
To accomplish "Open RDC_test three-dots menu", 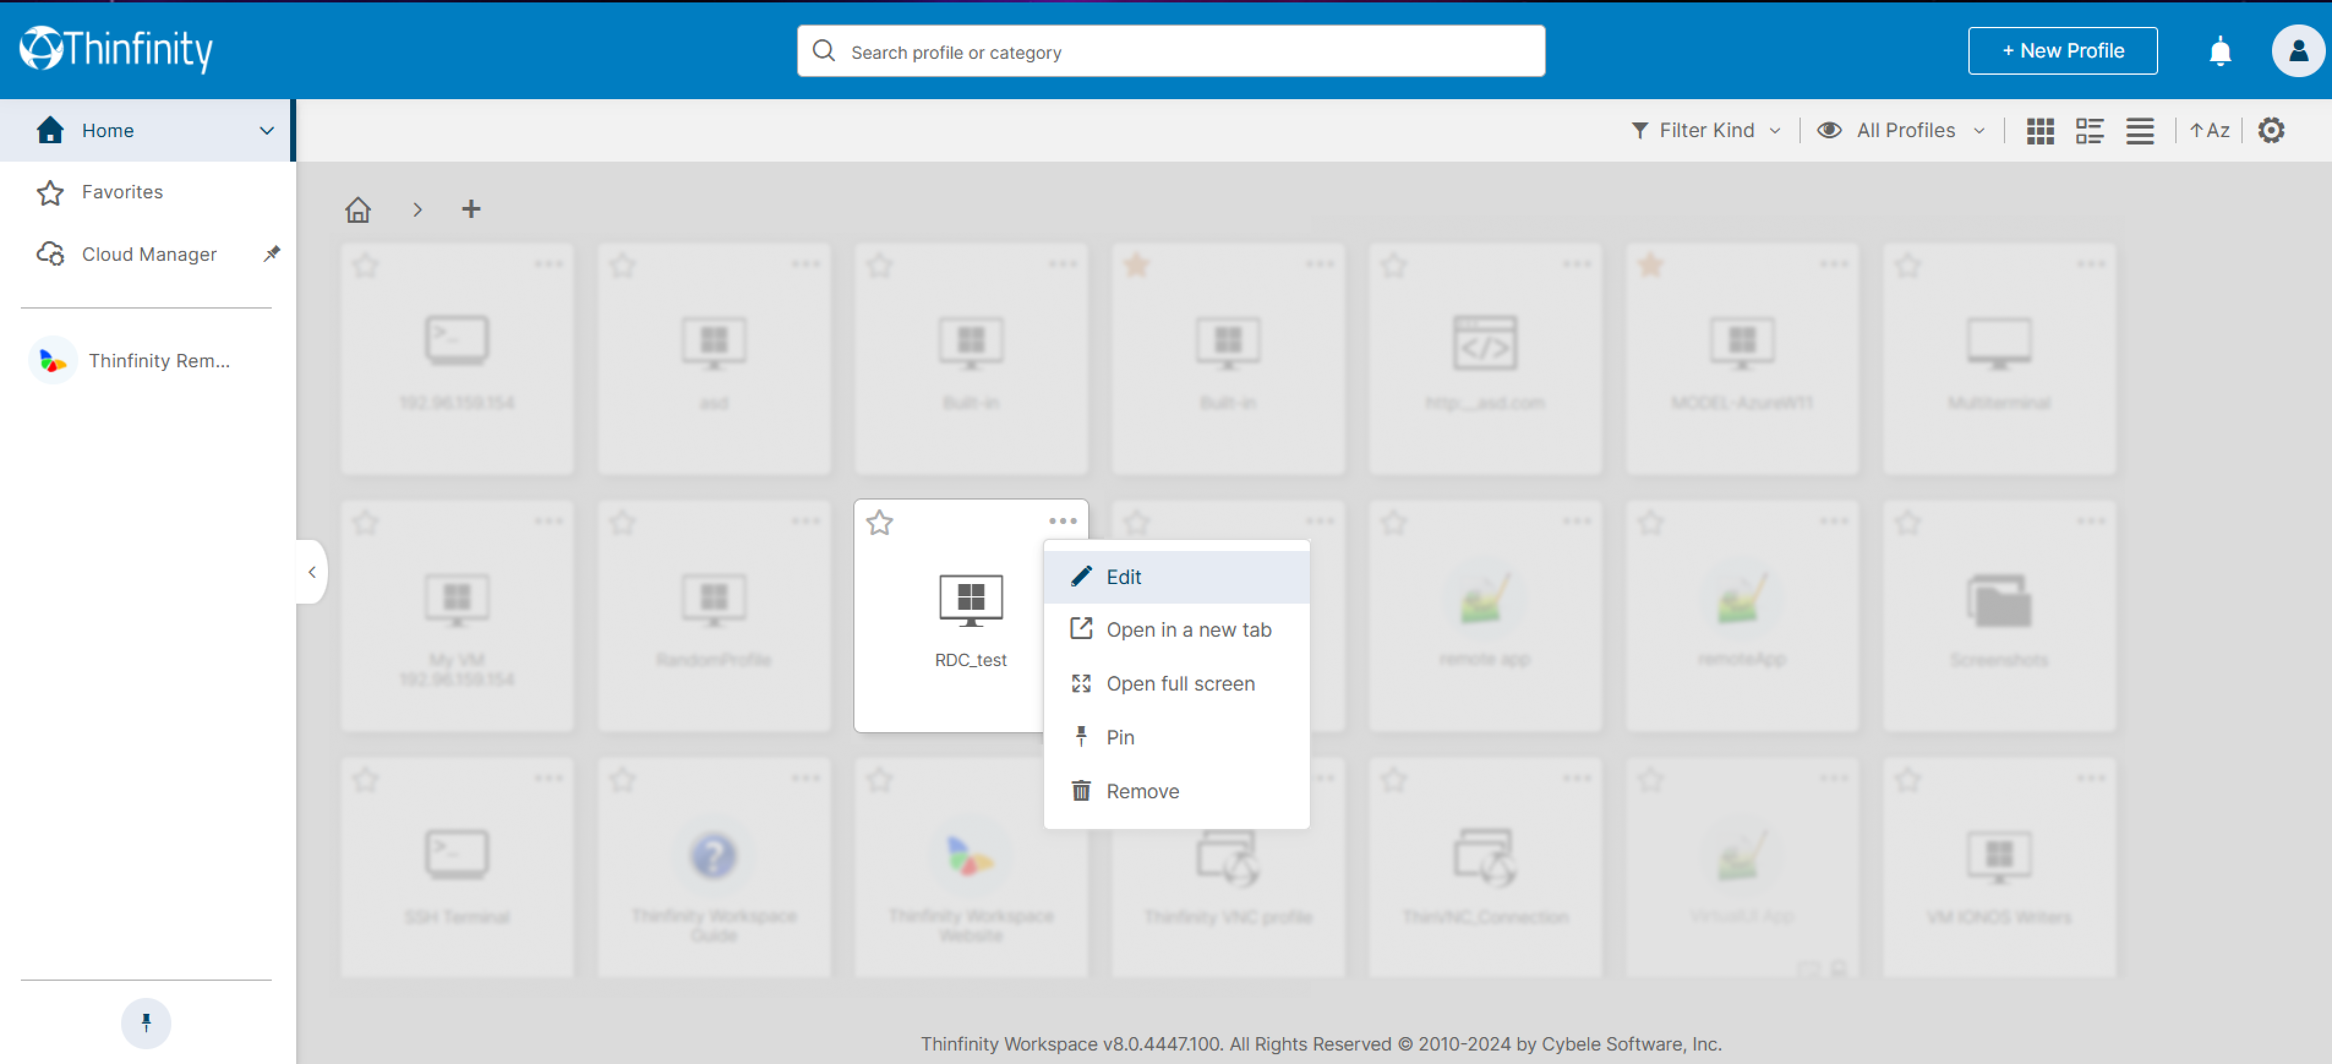I will [1063, 522].
